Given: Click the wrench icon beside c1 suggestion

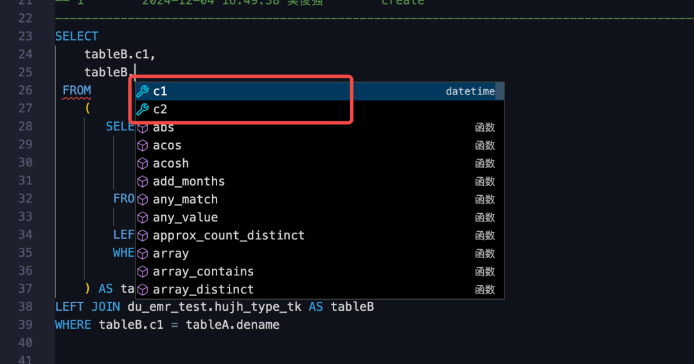Looking at the screenshot, I should 143,92.
